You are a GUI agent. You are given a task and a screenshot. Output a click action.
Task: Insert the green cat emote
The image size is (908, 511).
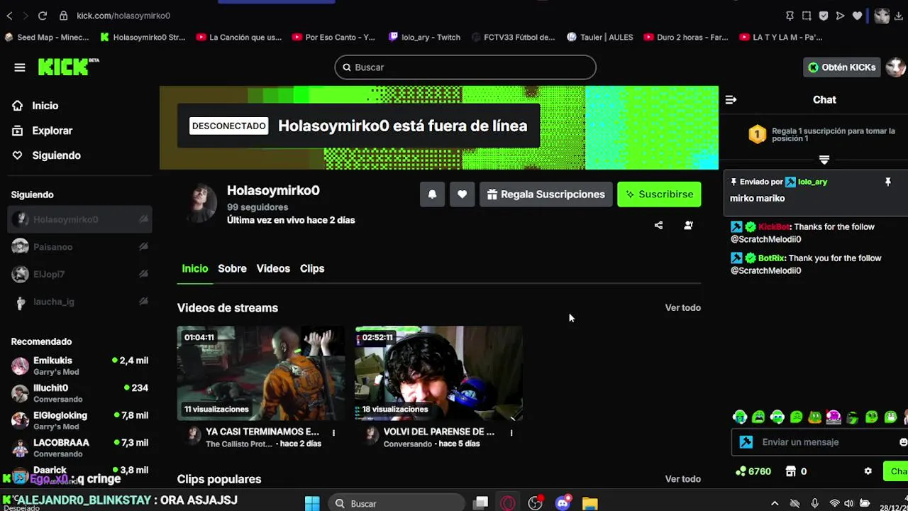coord(815,417)
